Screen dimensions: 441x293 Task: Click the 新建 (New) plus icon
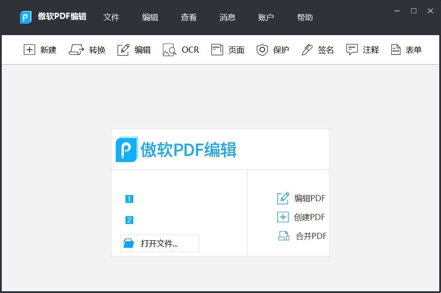click(x=29, y=50)
